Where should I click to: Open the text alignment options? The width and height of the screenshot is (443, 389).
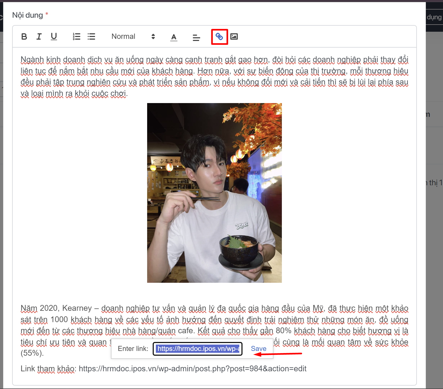[x=196, y=38]
